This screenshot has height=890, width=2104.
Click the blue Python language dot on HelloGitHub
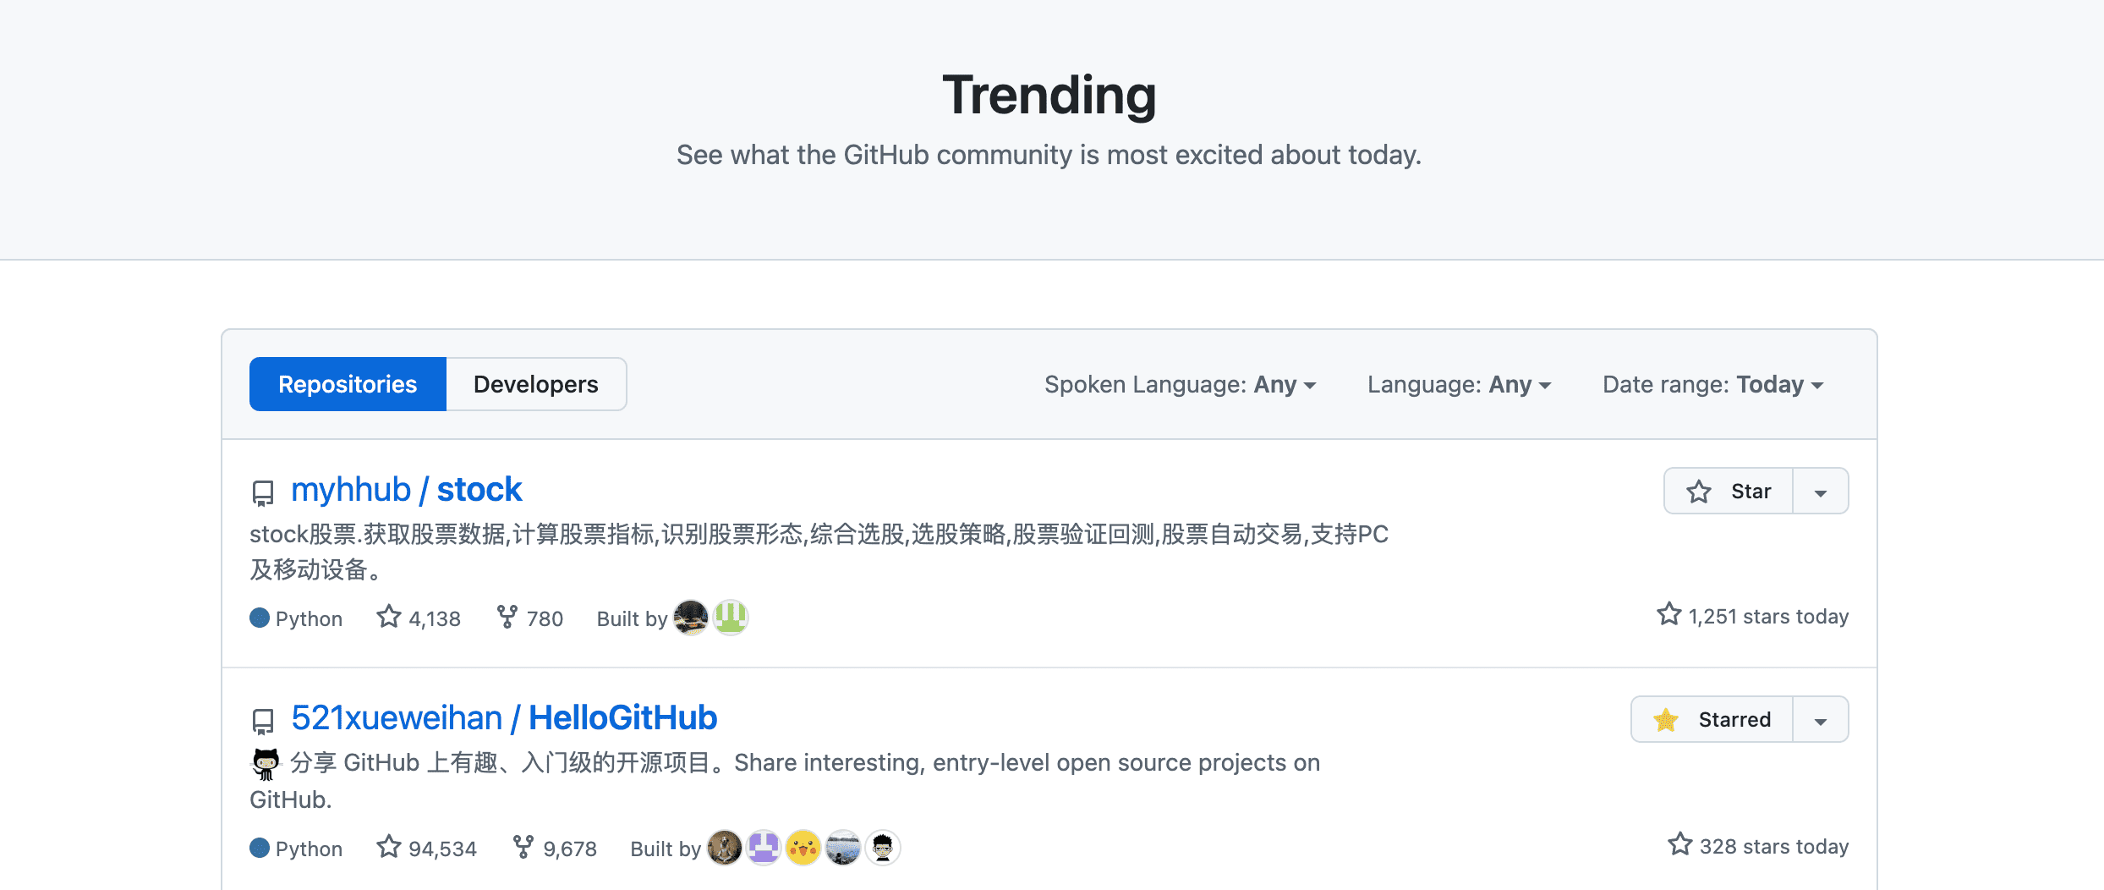pos(259,847)
